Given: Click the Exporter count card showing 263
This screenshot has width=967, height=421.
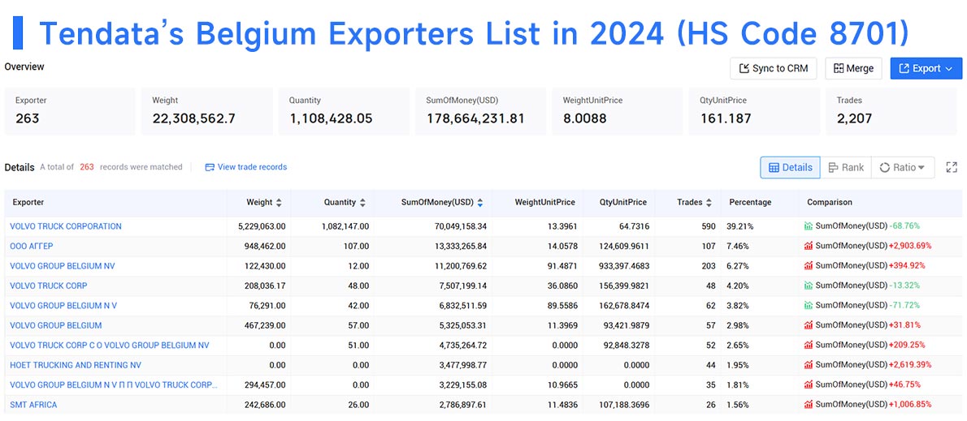Looking at the screenshot, I should (70, 111).
